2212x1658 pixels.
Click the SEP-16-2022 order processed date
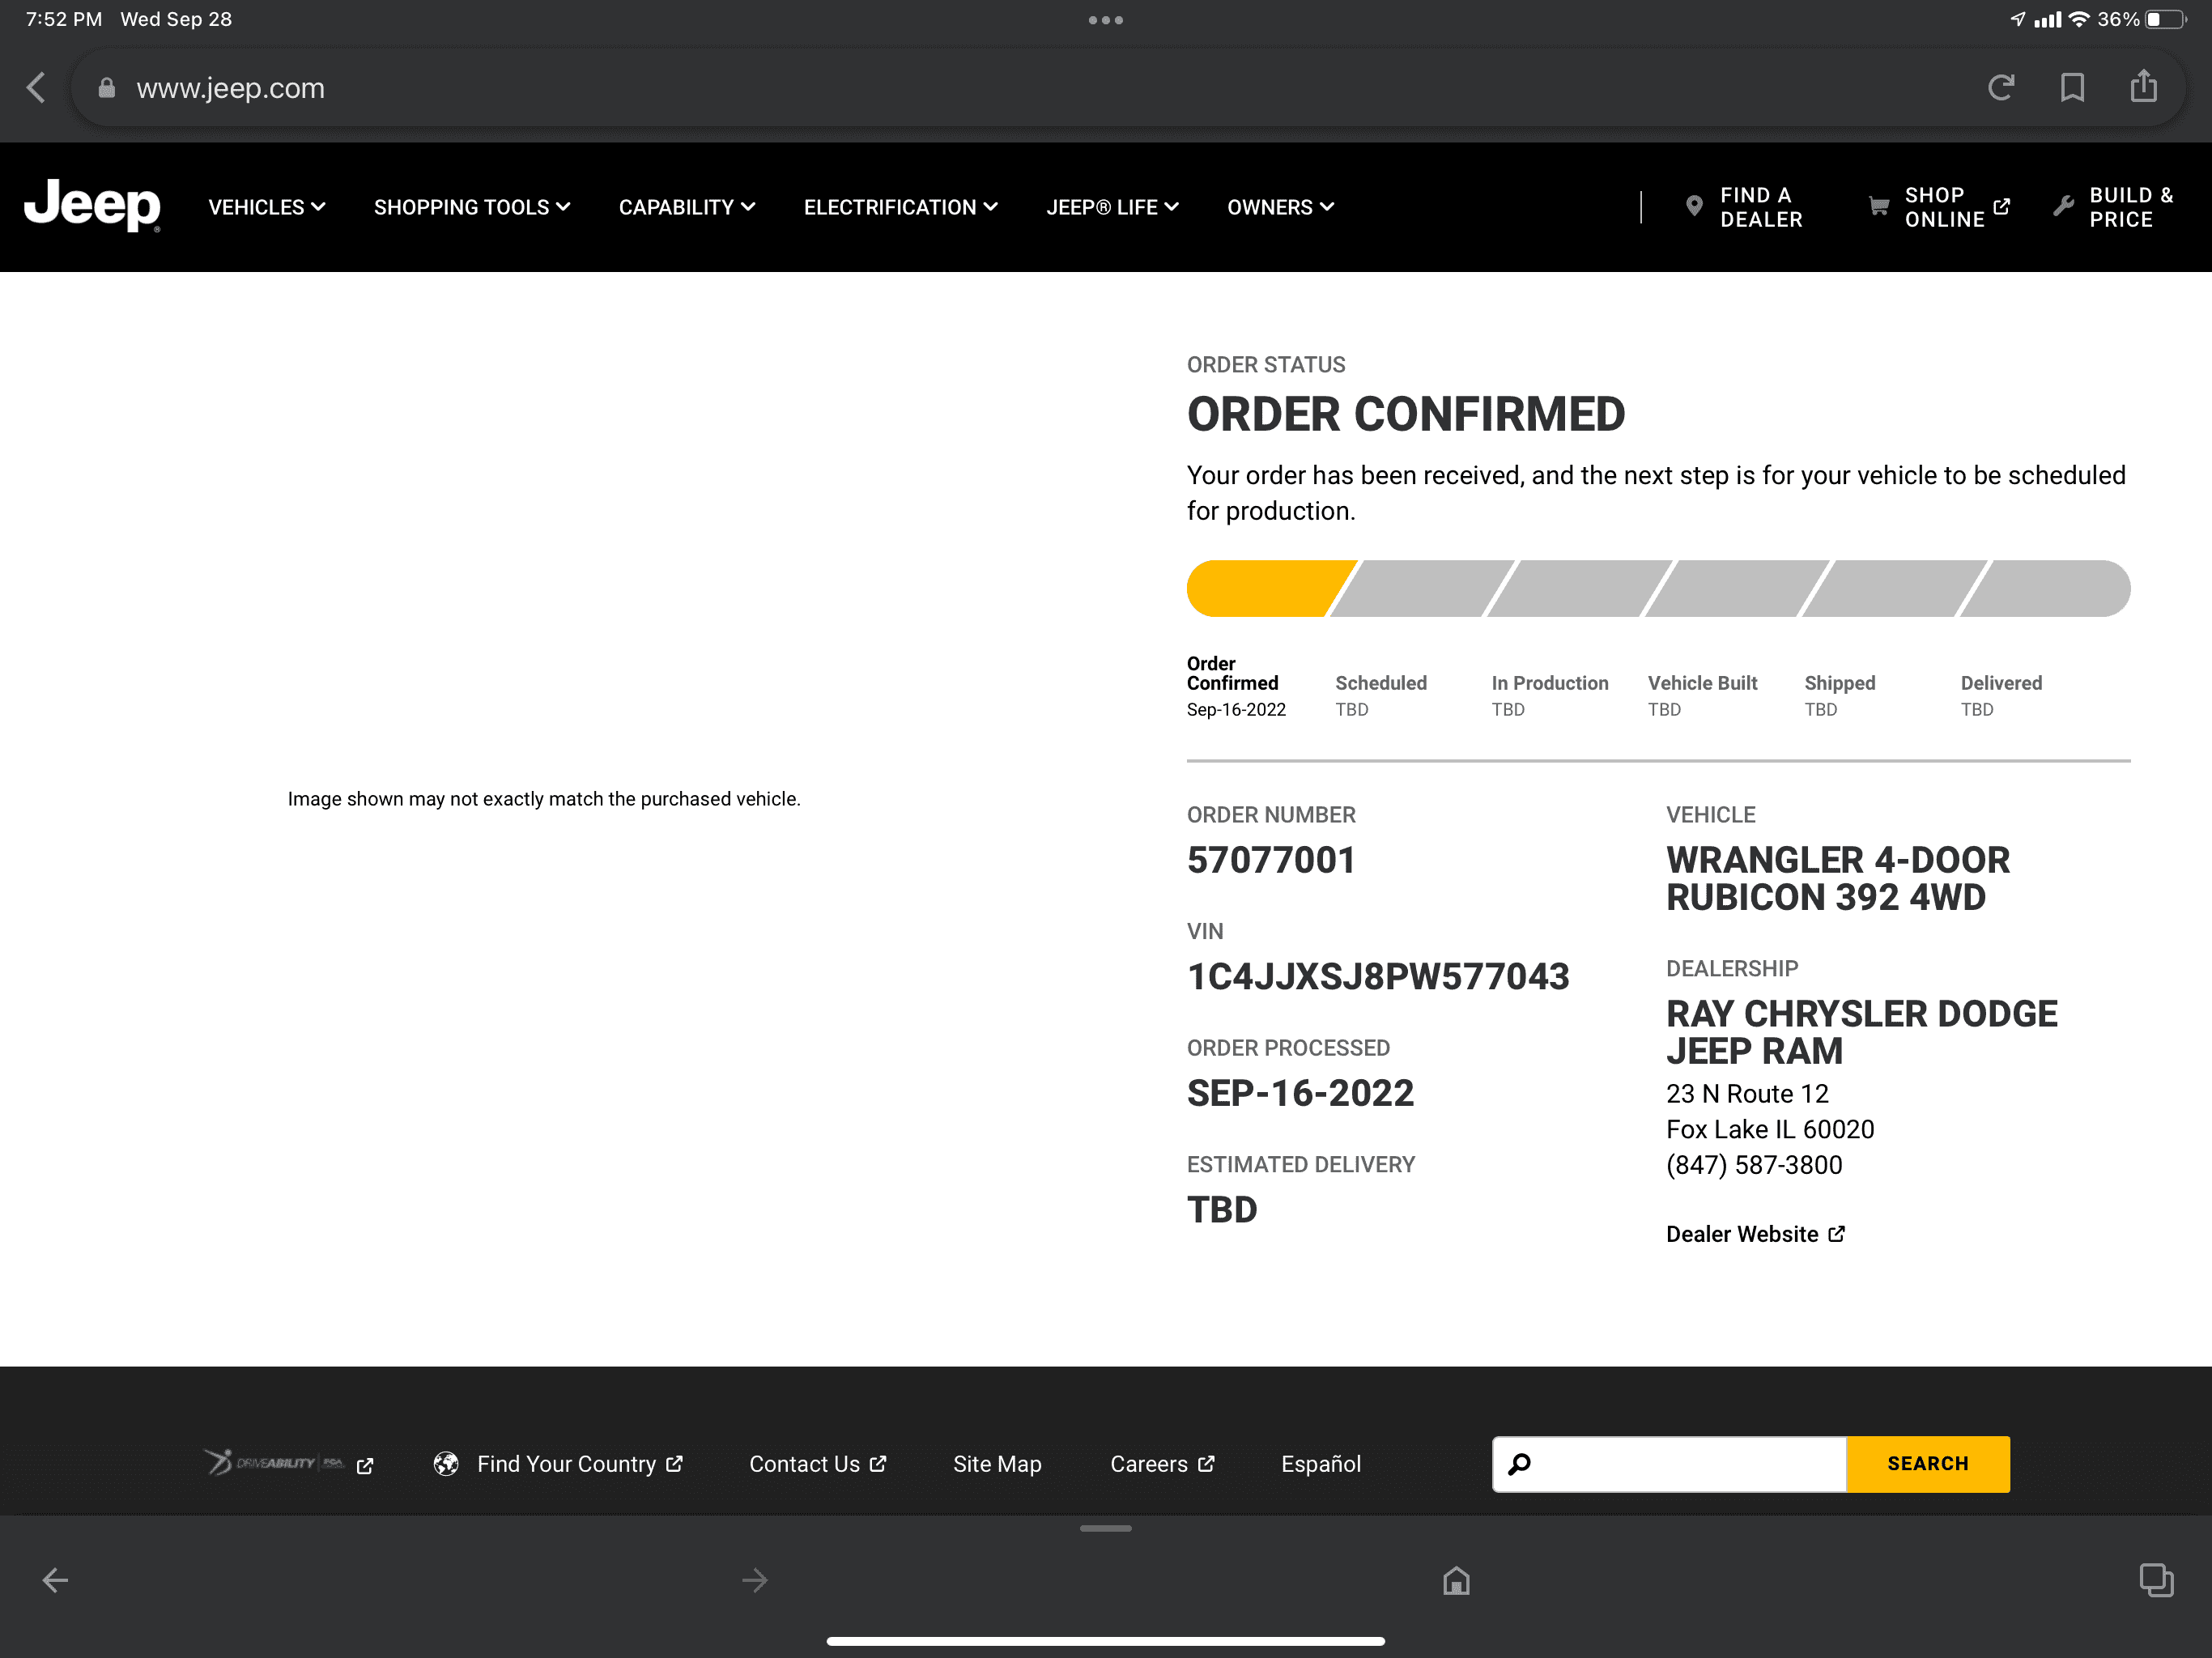click(1300, 1093)
